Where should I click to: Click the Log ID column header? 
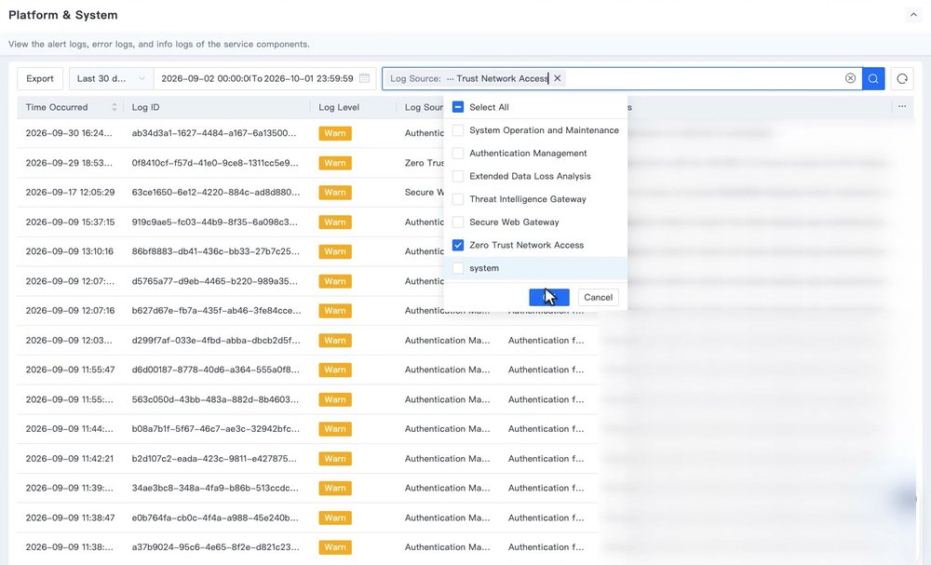145,107
